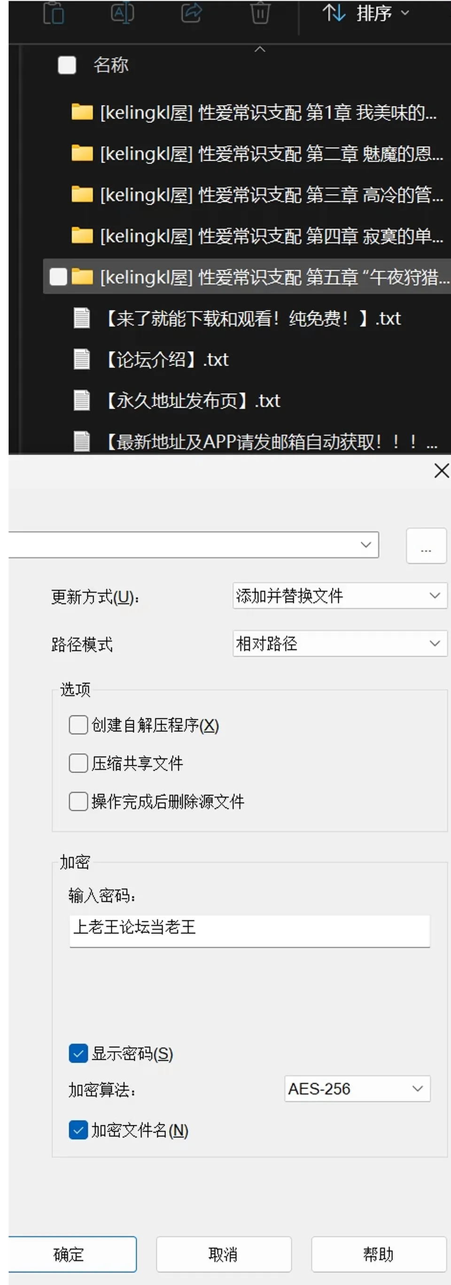Expand the archive path combo box arrow

366,545
